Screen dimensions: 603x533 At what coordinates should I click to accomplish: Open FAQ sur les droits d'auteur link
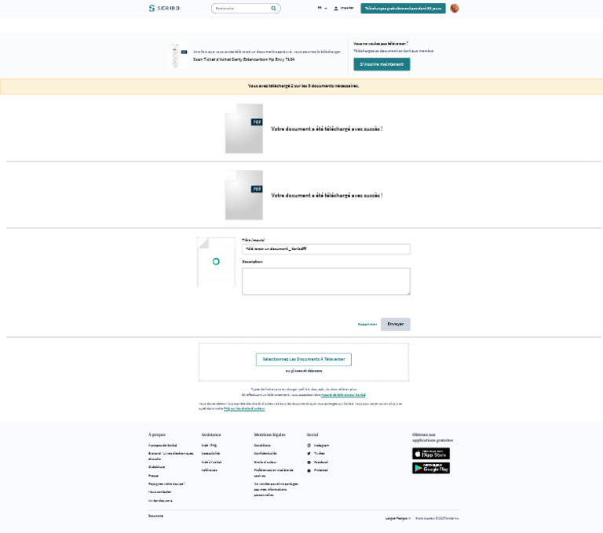pyautogui.click(x=244, y=408)
